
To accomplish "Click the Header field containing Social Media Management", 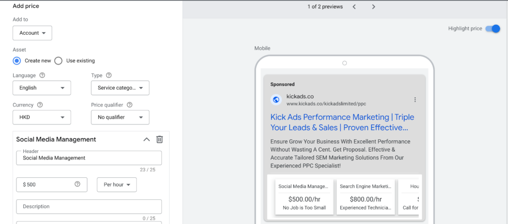I will 89,158.
